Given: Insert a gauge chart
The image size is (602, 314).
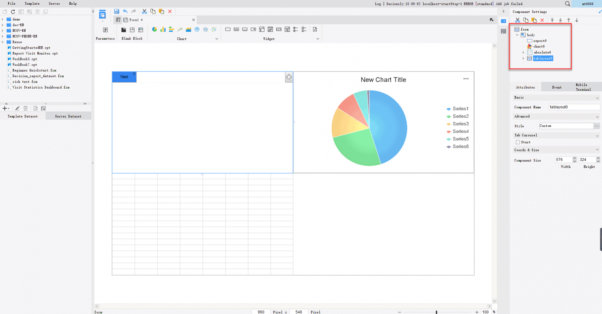Looking at the screenshot, I should pos(197,29).
